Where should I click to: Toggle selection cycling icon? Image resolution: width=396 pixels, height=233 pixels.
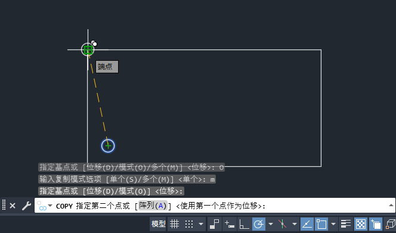376,223
